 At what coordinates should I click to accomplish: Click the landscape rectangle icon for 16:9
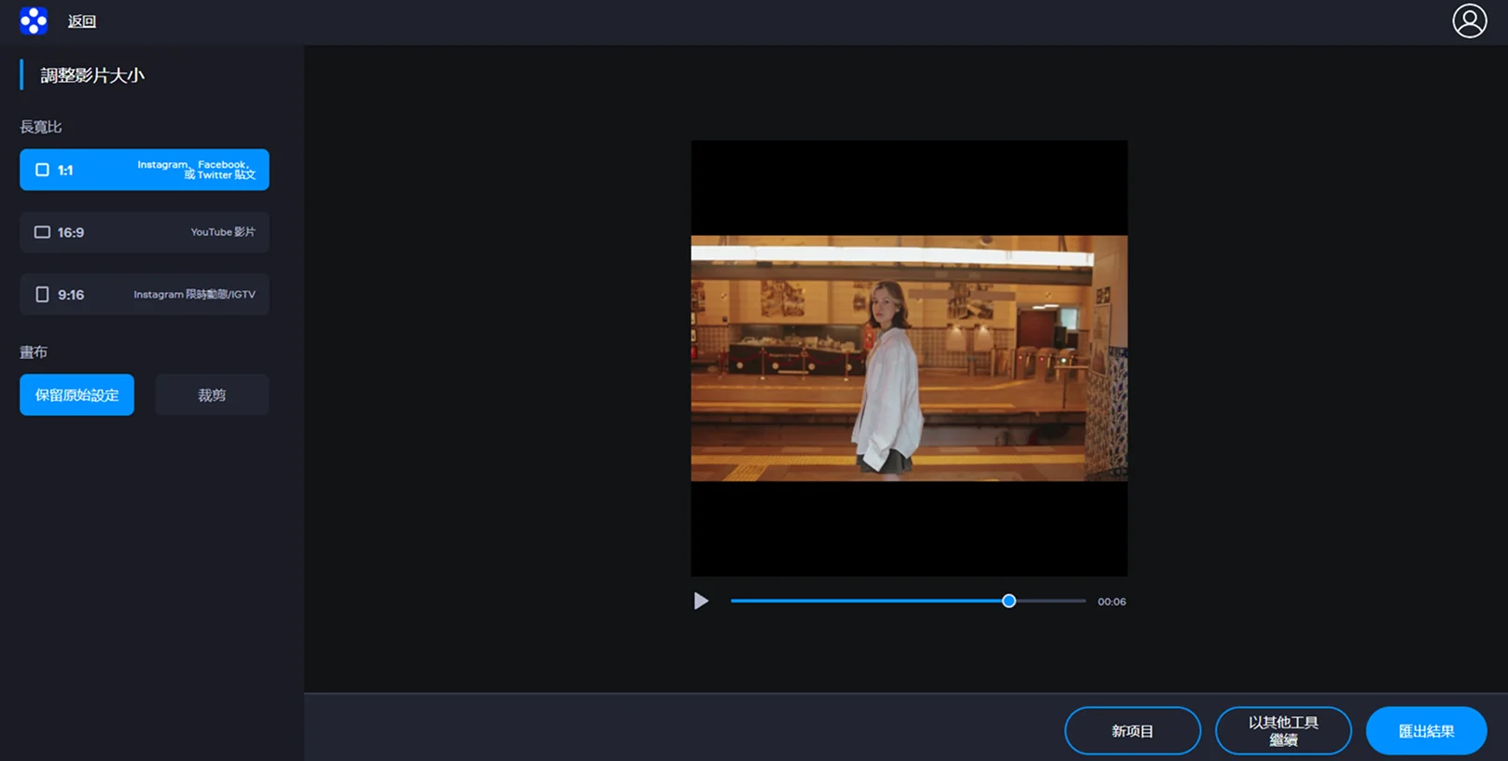tap(42, 232)
